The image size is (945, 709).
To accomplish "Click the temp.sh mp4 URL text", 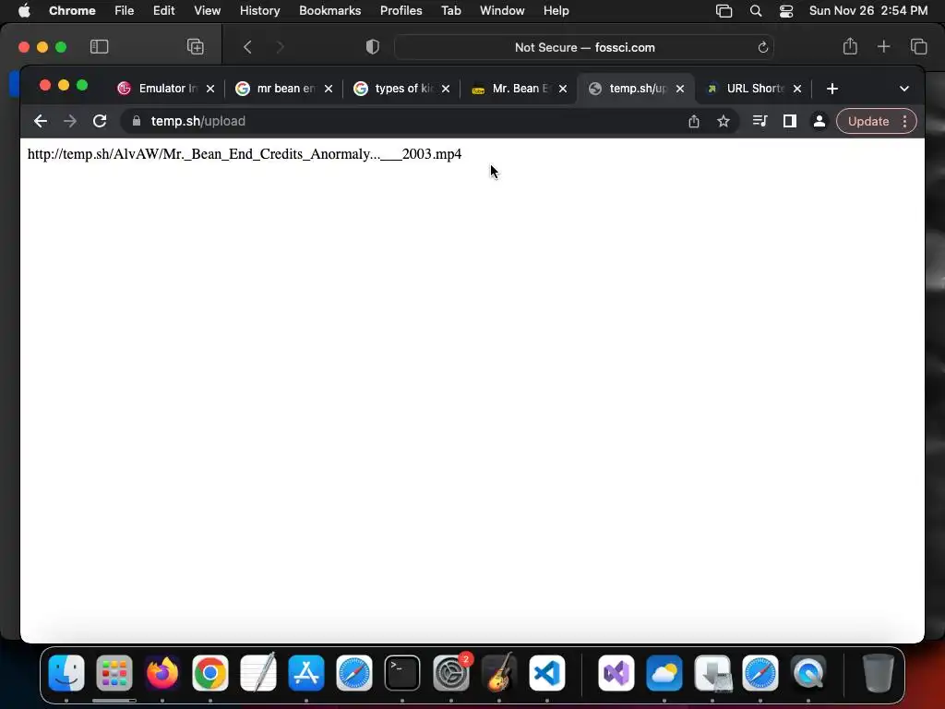I will (x=245, y=154).
